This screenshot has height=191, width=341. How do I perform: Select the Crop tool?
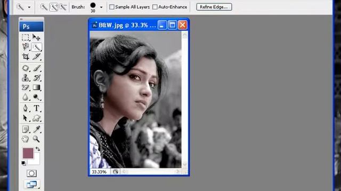[26, 57]
